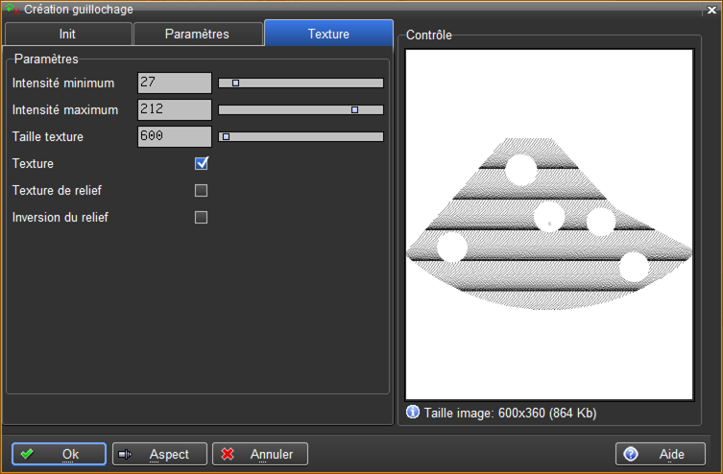Click the 'Taille texture' label
The width and height of the screenshot is (723, 474).
[x=47, y=136]
